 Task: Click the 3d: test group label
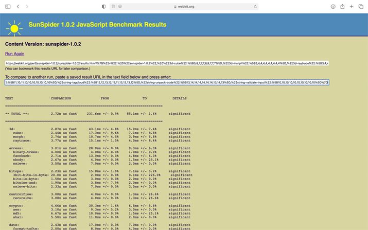(x=12, y=129)
